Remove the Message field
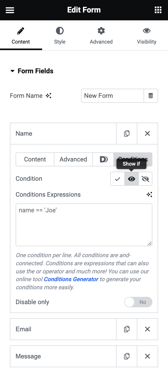Screen dimensions: 168x373 click(x=147, y=356)
